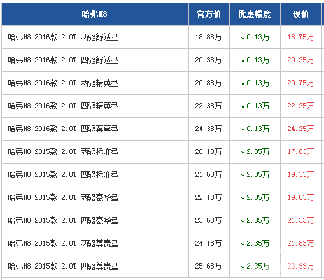Click official price 21.68万
This screenshot has width=324, height=280.
pyautogui.click(x=208, y=174)
